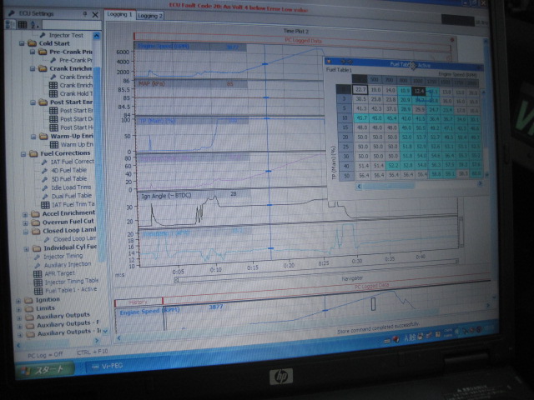Click left arrow of Fuel Table horizontal scrollbar

pos(359,187)
